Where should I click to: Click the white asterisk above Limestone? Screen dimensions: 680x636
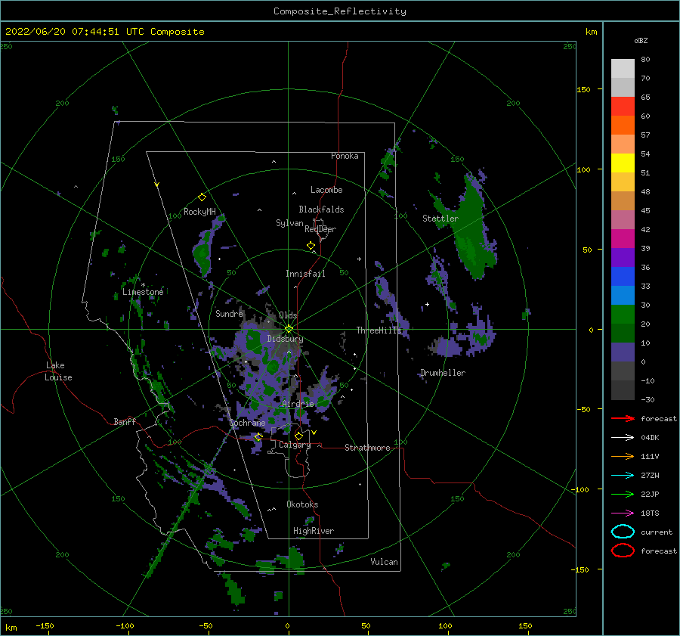[x=143, y=285]
